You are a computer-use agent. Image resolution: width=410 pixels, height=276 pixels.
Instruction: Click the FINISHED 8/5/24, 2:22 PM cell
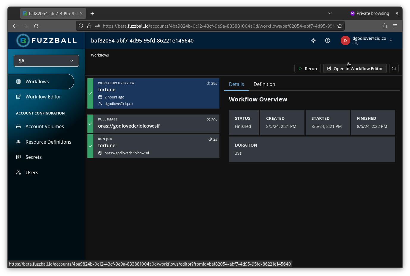(373, 123)
